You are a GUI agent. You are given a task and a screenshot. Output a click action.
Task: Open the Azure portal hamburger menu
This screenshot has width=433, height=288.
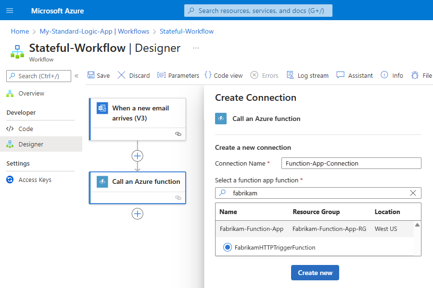coord(10,10)
